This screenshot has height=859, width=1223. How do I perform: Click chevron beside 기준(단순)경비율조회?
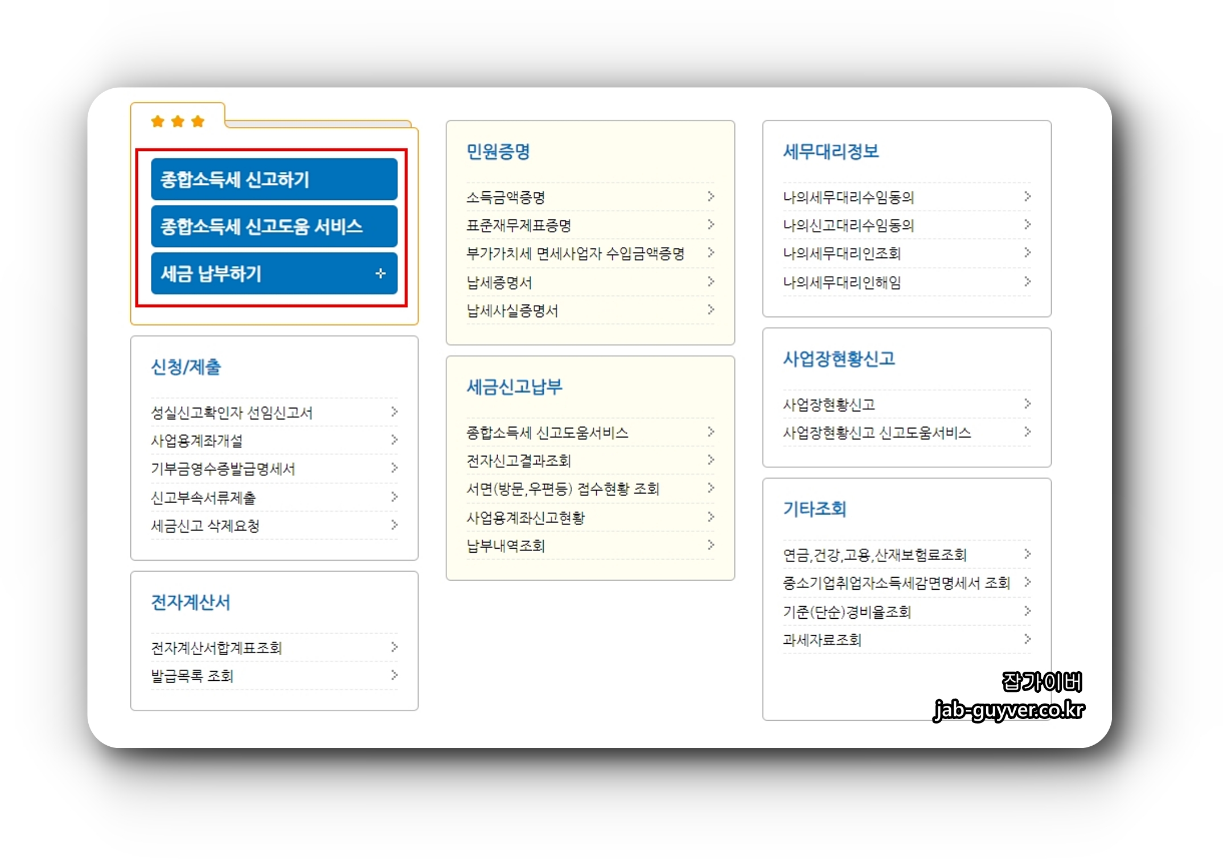point(1027,611)
